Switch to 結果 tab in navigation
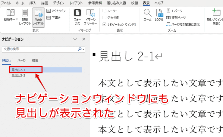223x137 pixels. click(35, 61)
